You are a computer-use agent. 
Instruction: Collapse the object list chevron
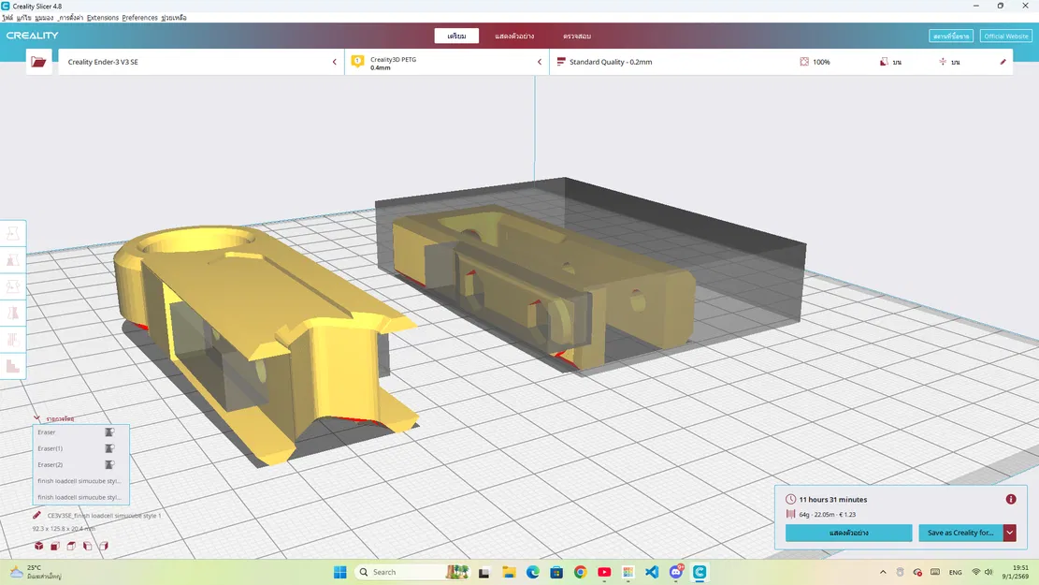36,418
